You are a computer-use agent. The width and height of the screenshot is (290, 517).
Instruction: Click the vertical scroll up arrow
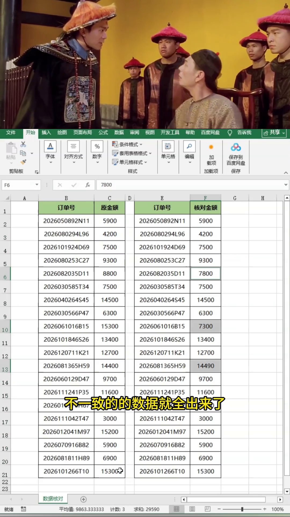[x=287, y=198]
